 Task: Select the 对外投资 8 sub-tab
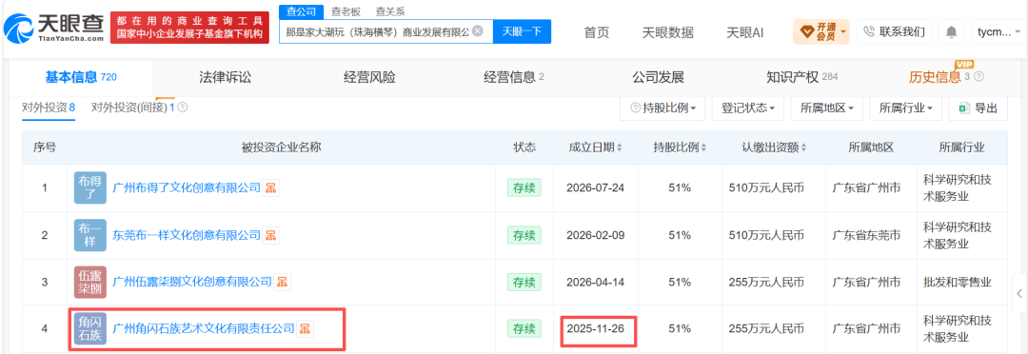[49, 108]
